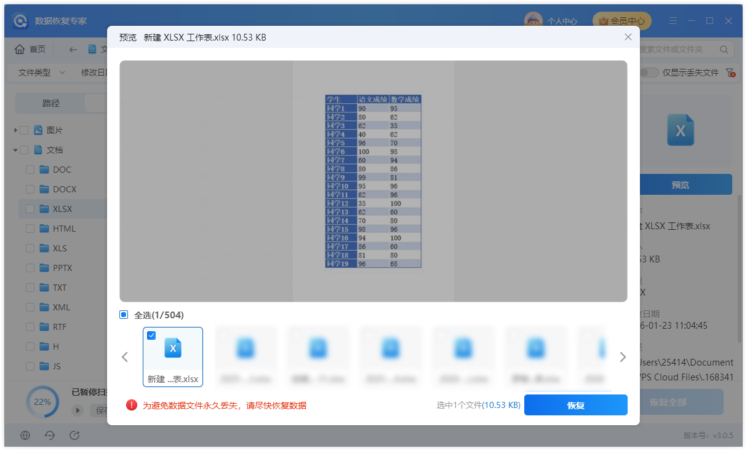Select the PPTX folder icon
Viewport: 747px width, 451px height.
[x=44, y=268]
